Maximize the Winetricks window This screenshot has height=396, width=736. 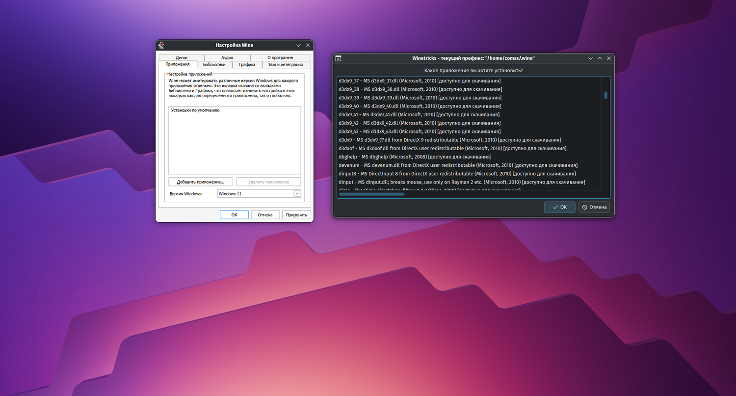600,58
